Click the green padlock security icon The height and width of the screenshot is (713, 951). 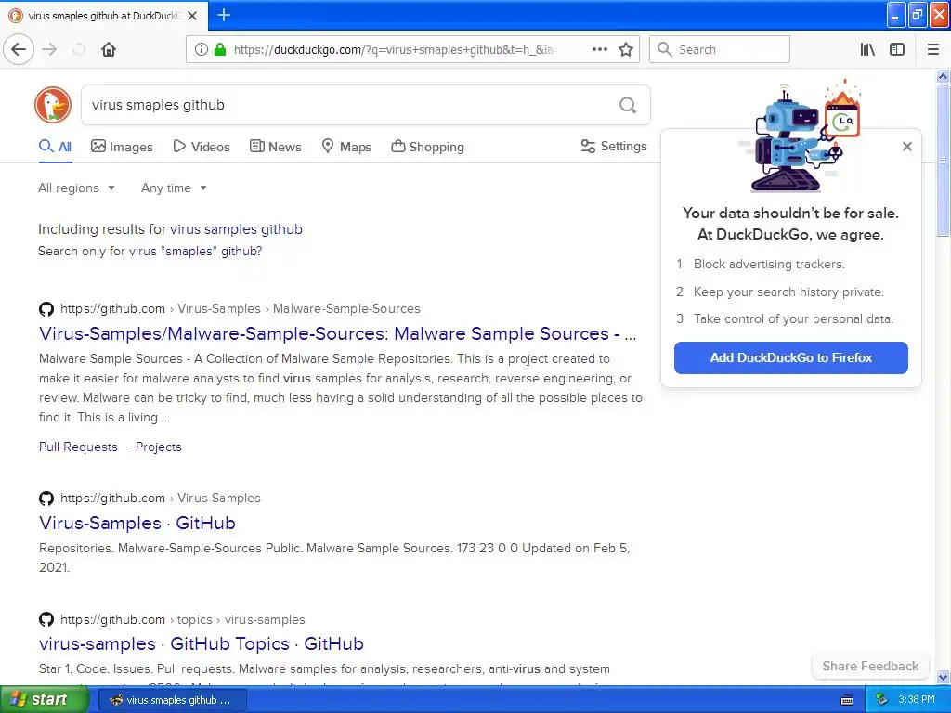tap(220, 49)
